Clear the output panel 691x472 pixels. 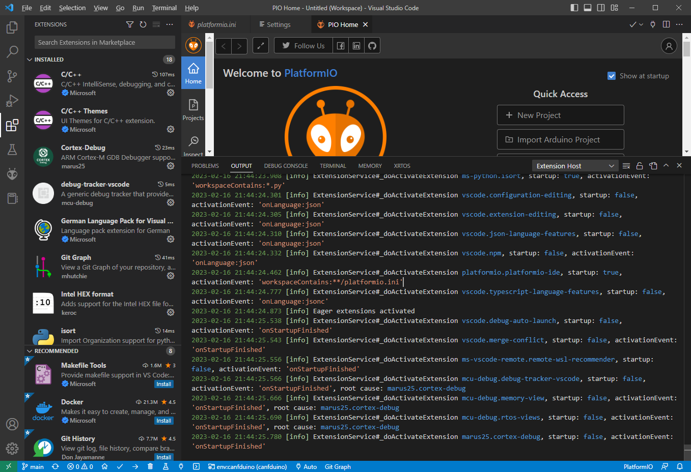626,166
